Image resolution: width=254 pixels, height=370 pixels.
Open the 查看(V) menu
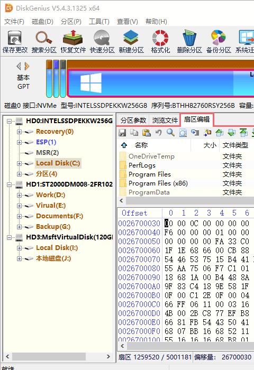[128, 22]
